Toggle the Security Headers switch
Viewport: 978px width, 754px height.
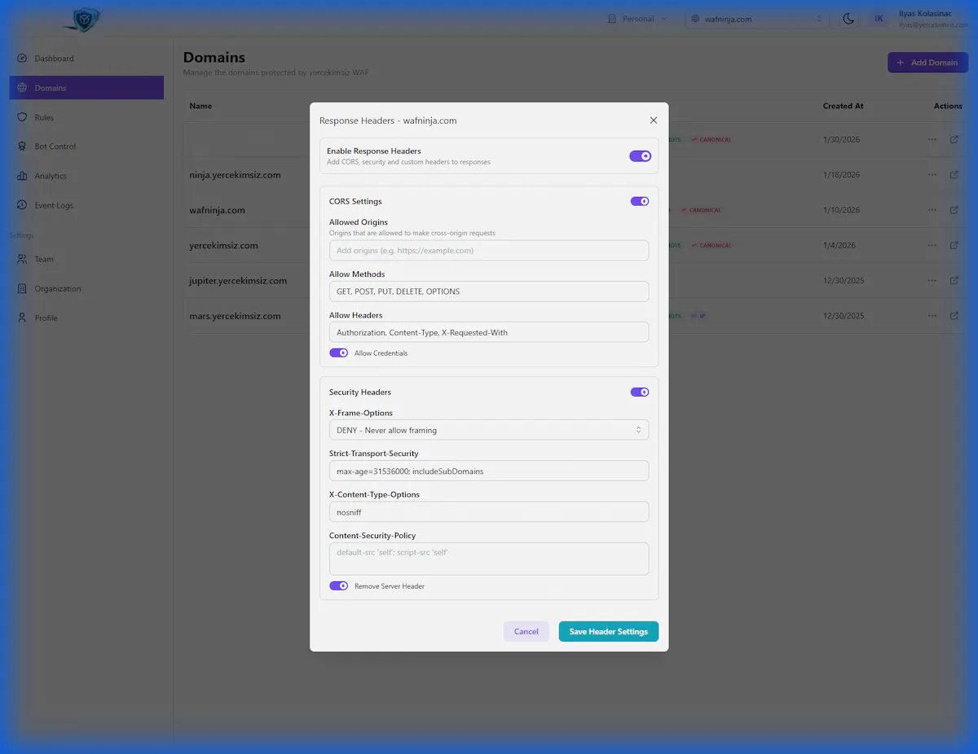click(640, 392)
